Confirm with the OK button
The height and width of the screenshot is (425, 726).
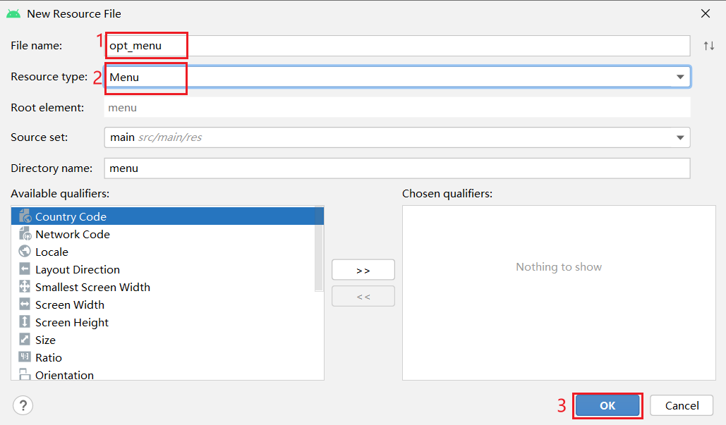pos(607,405)
